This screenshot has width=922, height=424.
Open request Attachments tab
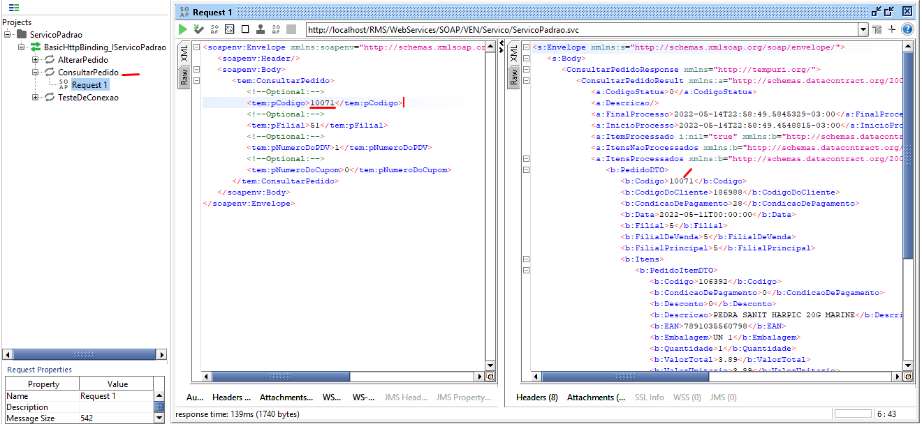286,397
